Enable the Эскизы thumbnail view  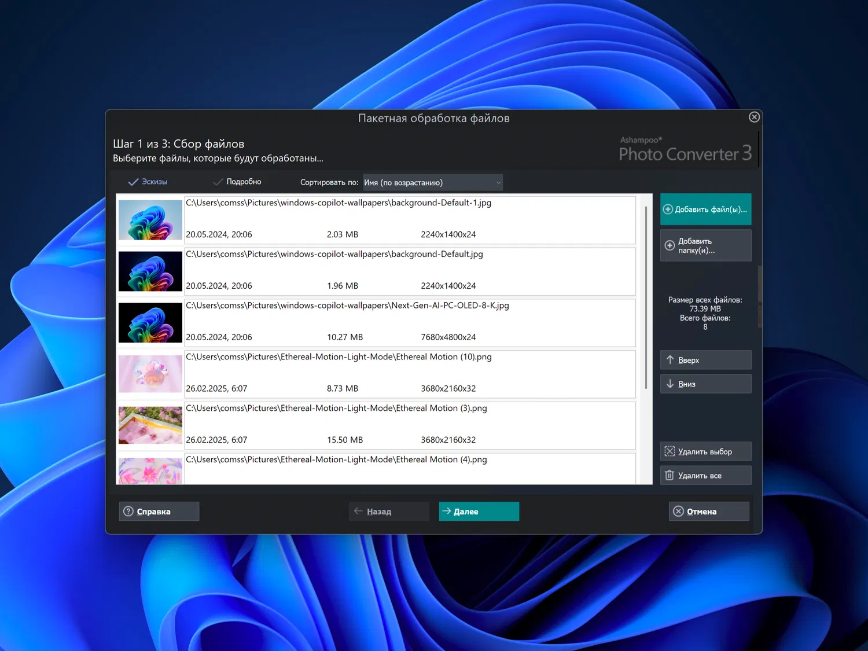click(x=148, y=182)
